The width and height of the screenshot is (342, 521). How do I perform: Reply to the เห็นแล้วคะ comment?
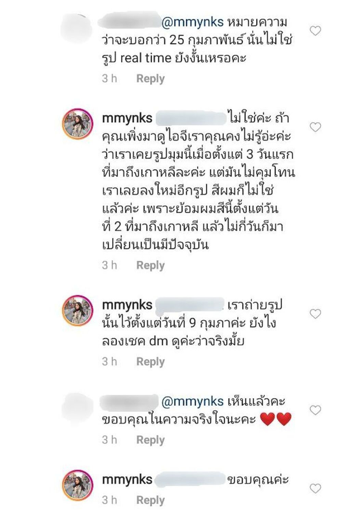tap(150, 440)
